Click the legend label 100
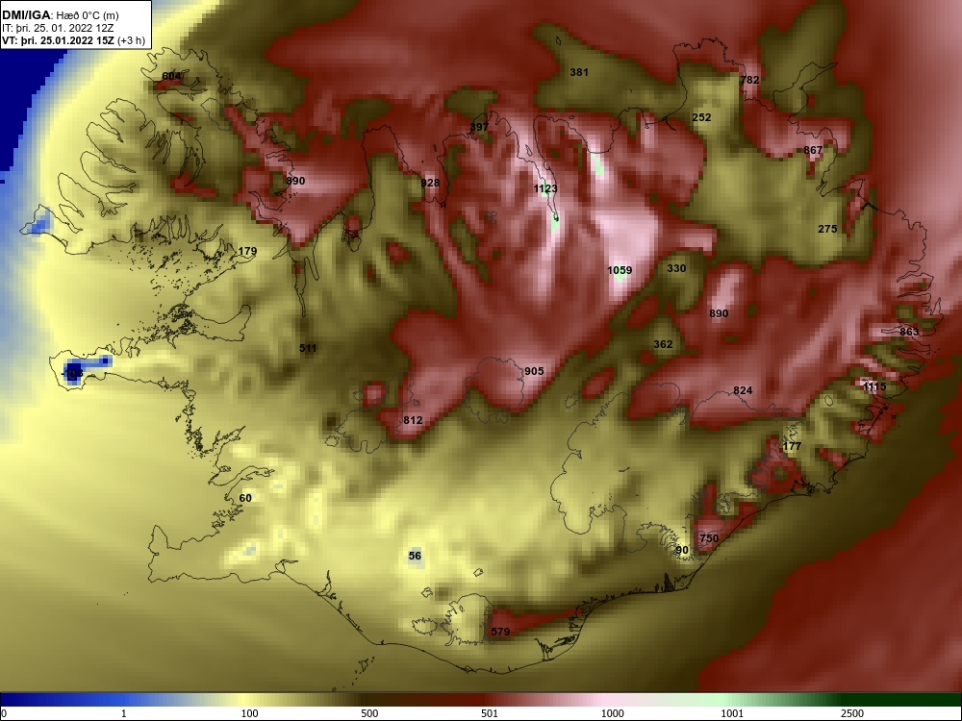Screen dimensions: 962x721 (x=250, y=713)
